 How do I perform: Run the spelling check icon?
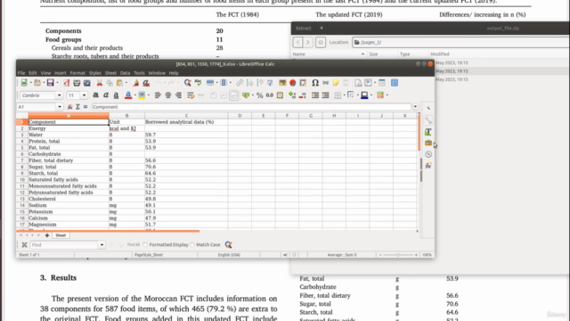coord(198,83)
